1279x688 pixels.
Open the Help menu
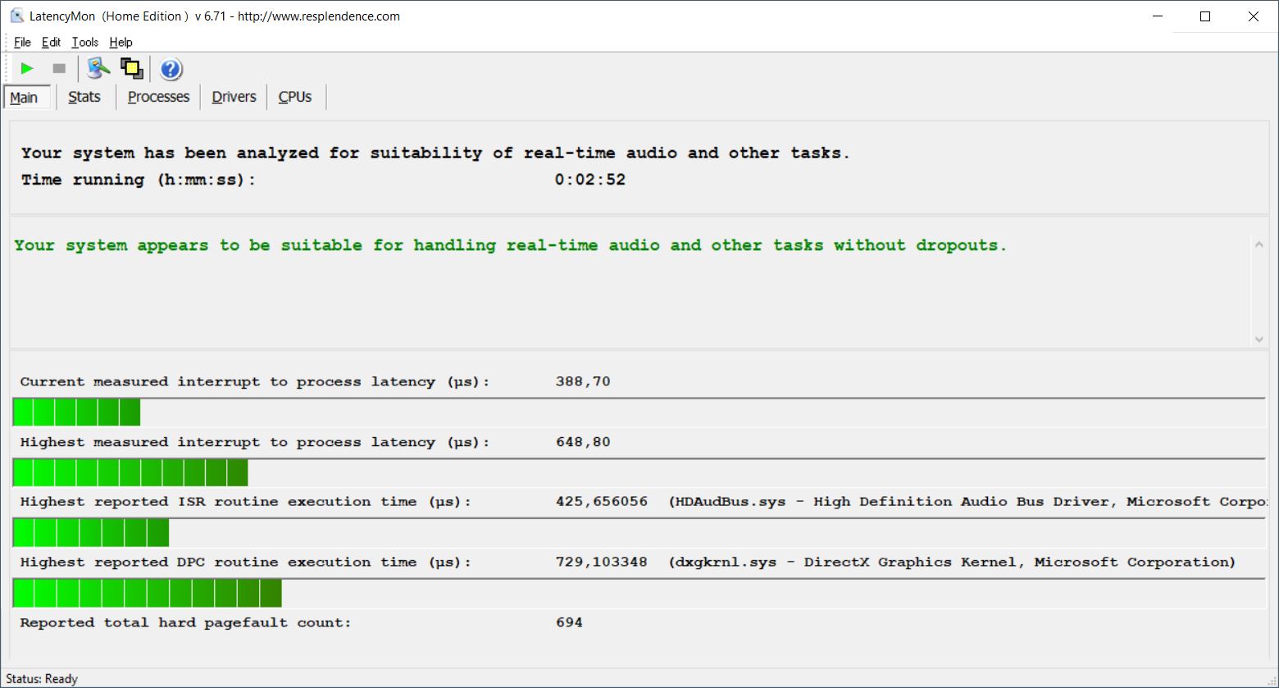[121, 43]
